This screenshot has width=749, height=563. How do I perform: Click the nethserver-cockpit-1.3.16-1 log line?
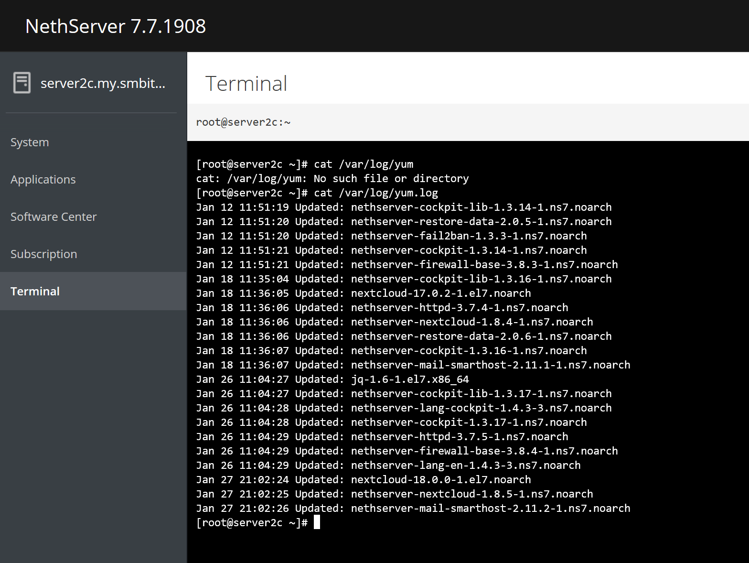391,350
